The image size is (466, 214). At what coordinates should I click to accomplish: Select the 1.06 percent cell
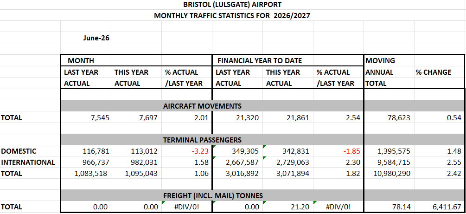187,174
